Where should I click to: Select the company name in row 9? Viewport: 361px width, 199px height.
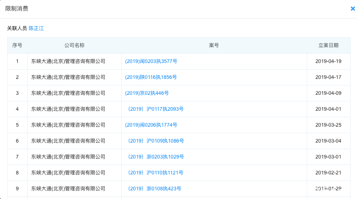tap(68, 189)
